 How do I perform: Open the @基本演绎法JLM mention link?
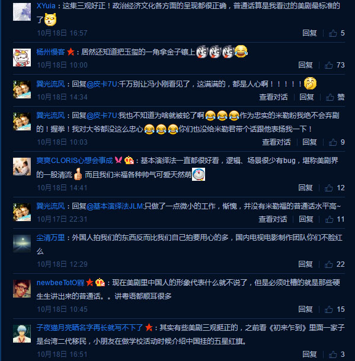115,206
